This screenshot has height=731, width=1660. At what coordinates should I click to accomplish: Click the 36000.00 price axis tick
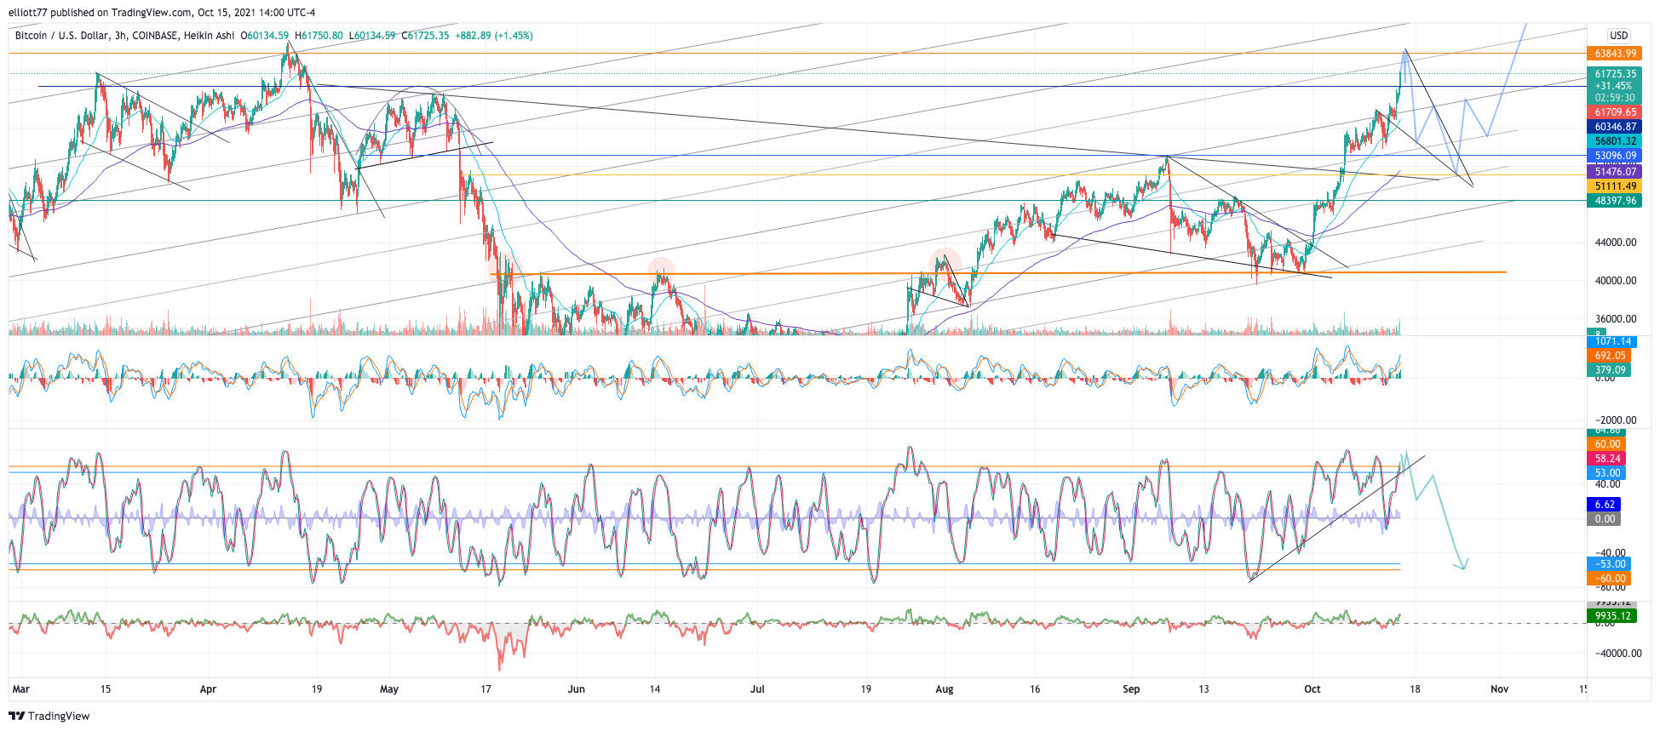(1615, 320)
